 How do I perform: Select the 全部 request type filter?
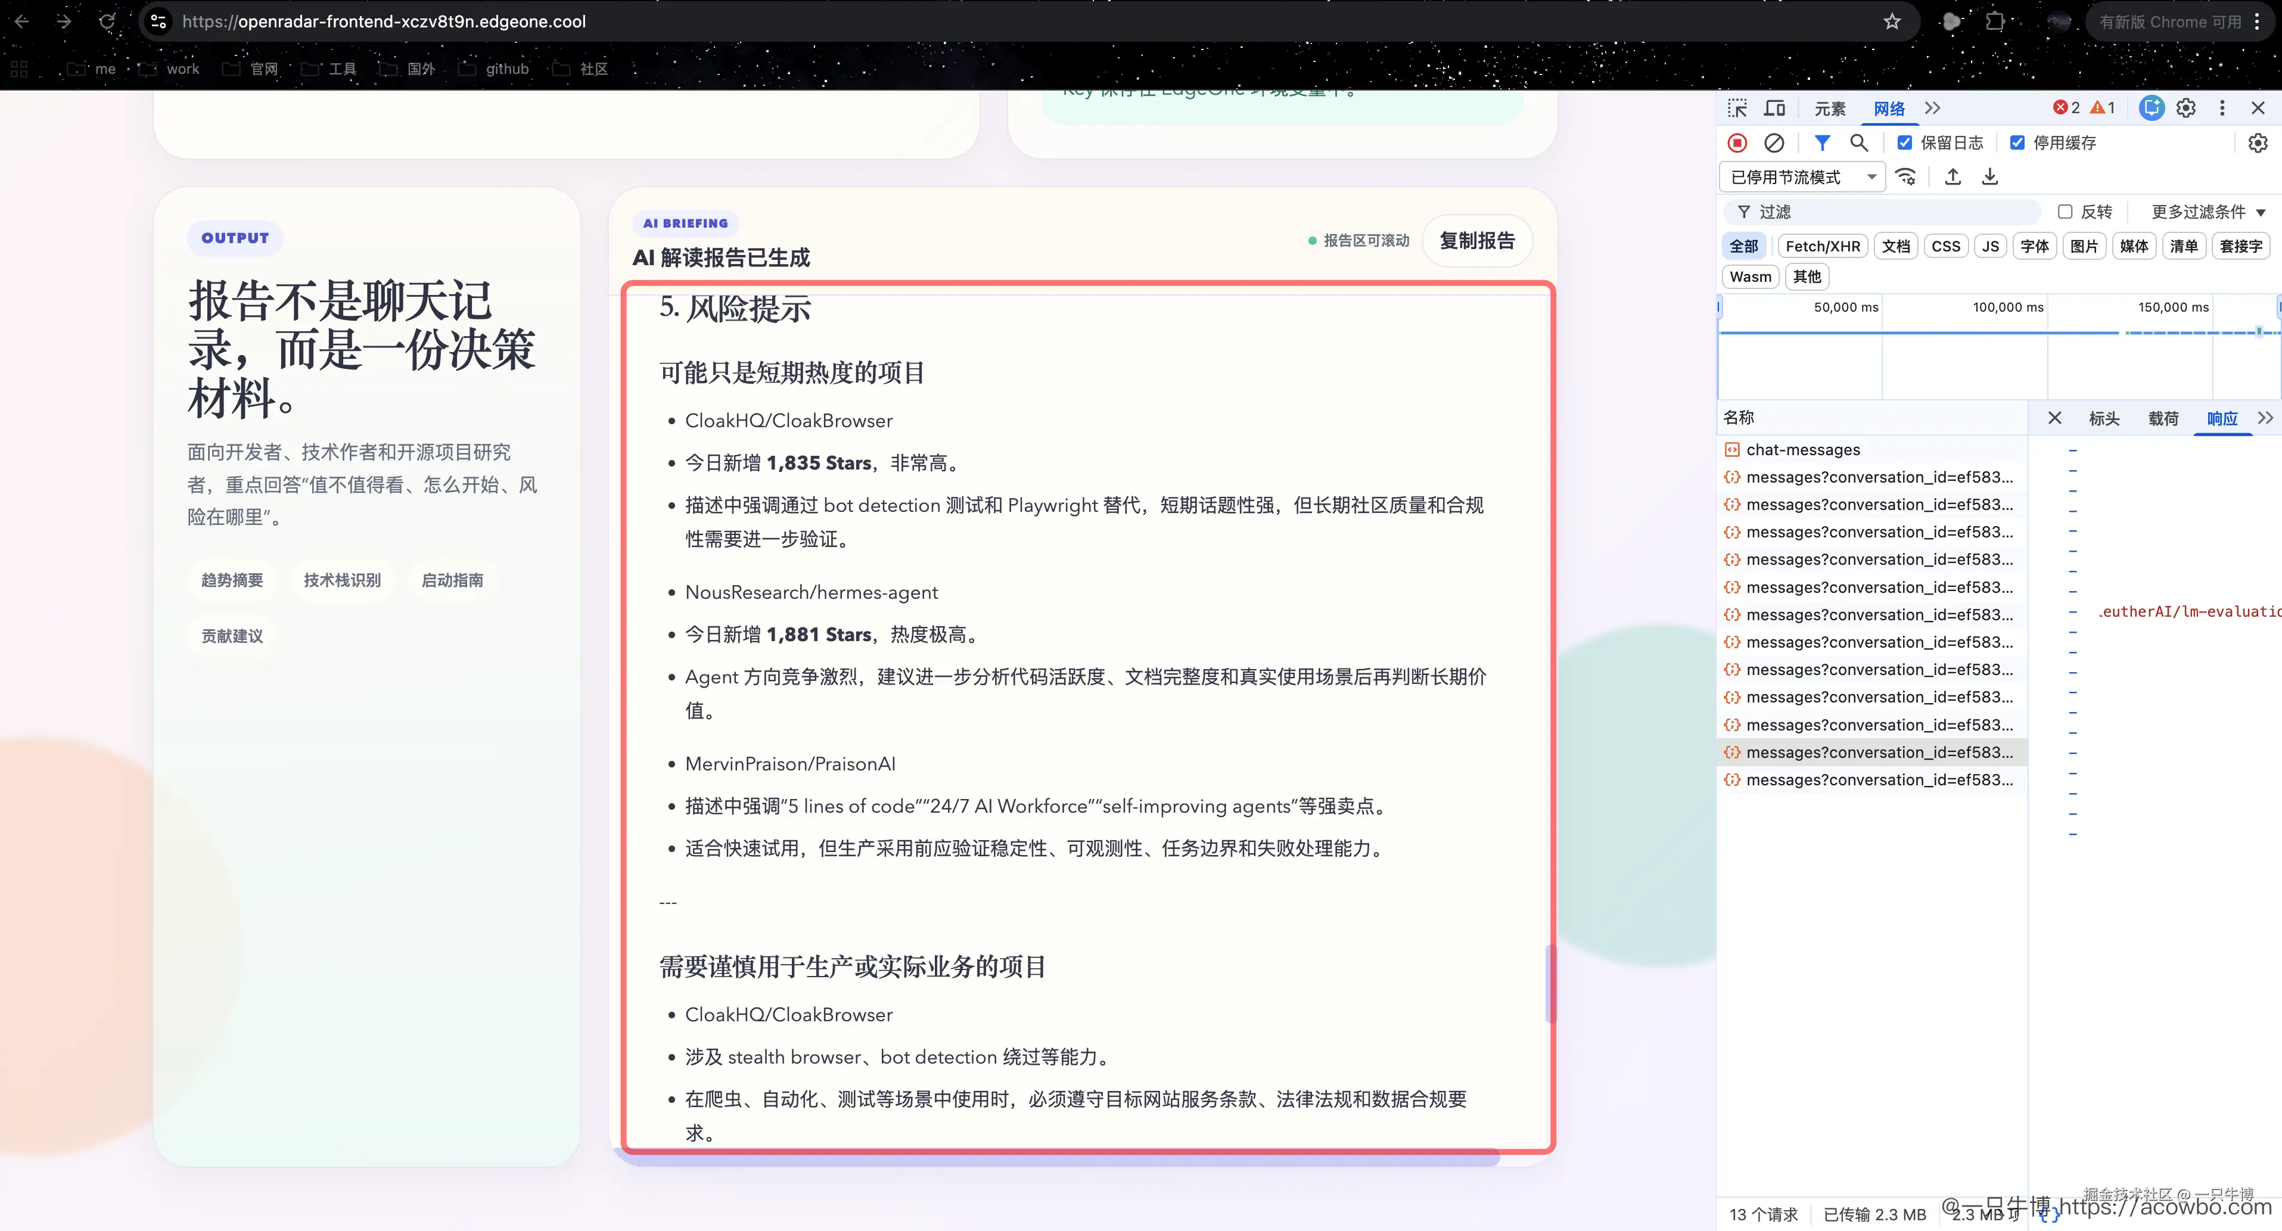[x=1745, y=246]
